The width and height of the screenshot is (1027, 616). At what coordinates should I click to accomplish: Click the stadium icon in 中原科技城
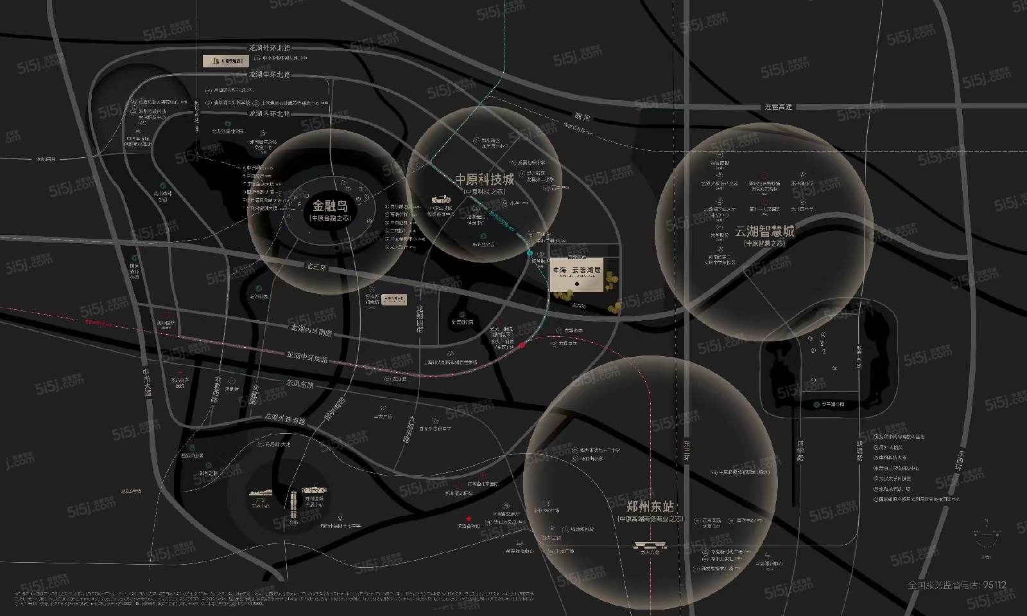tap(441, 200)
